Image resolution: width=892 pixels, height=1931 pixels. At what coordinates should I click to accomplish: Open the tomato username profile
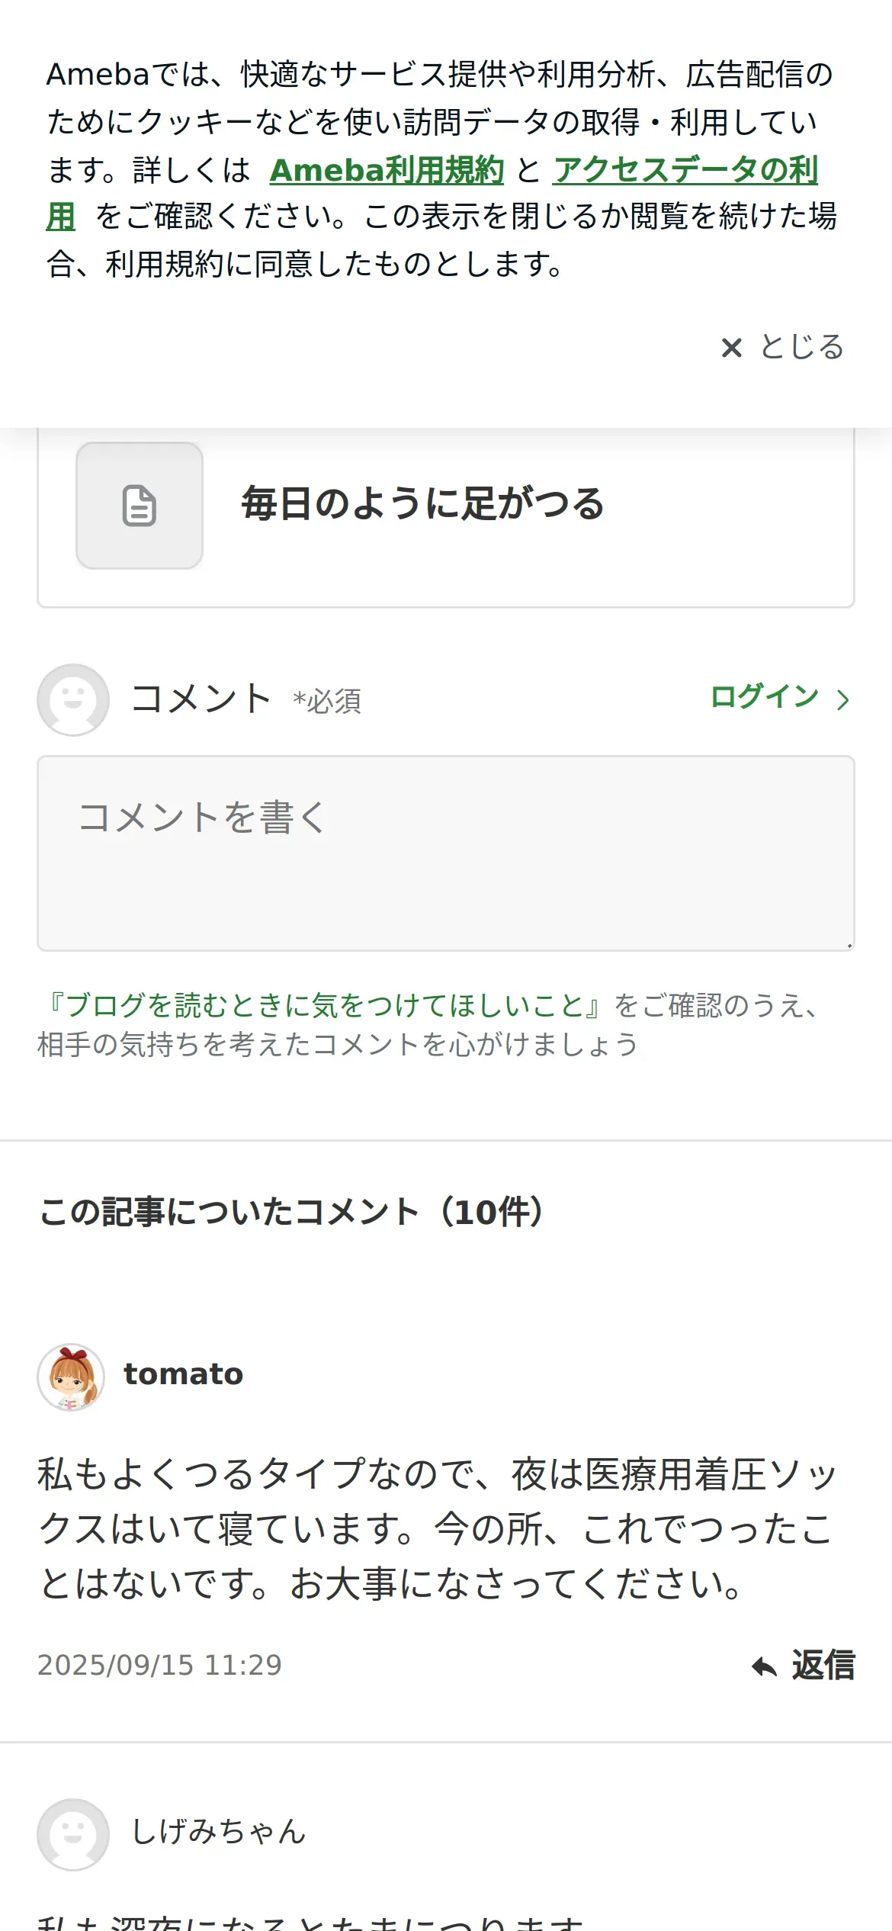click(x=184, y=1374)
